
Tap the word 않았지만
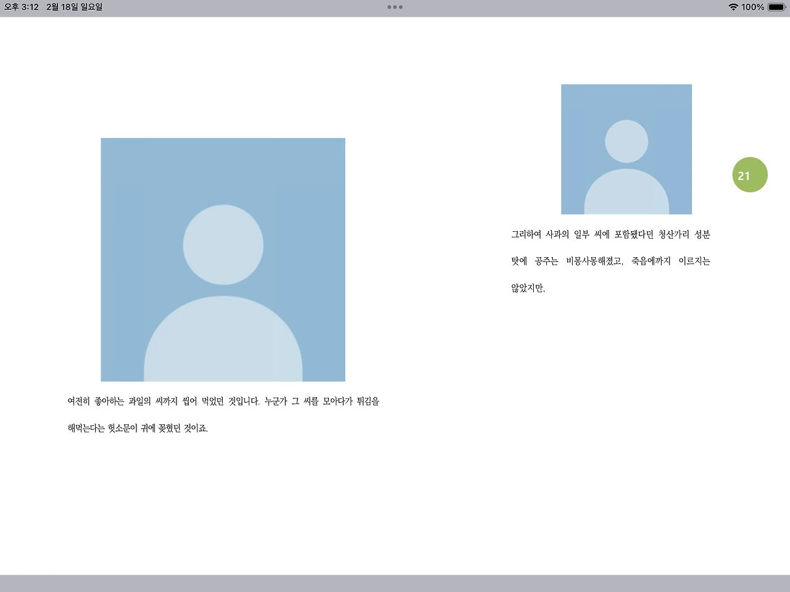tap(528, 288)
